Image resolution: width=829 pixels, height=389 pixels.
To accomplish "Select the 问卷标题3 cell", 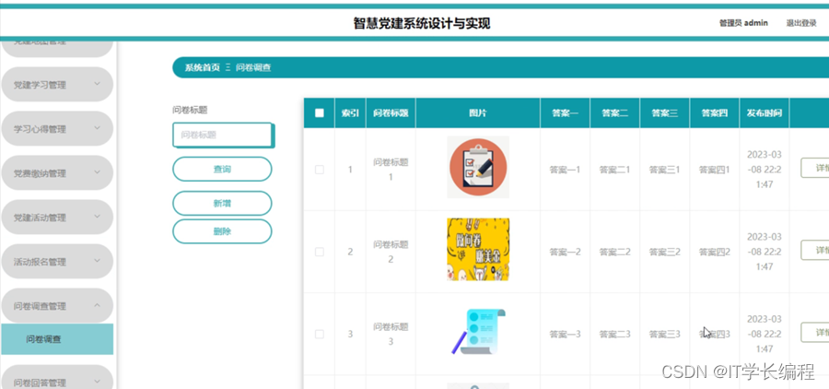I will [x=391, y=334].
